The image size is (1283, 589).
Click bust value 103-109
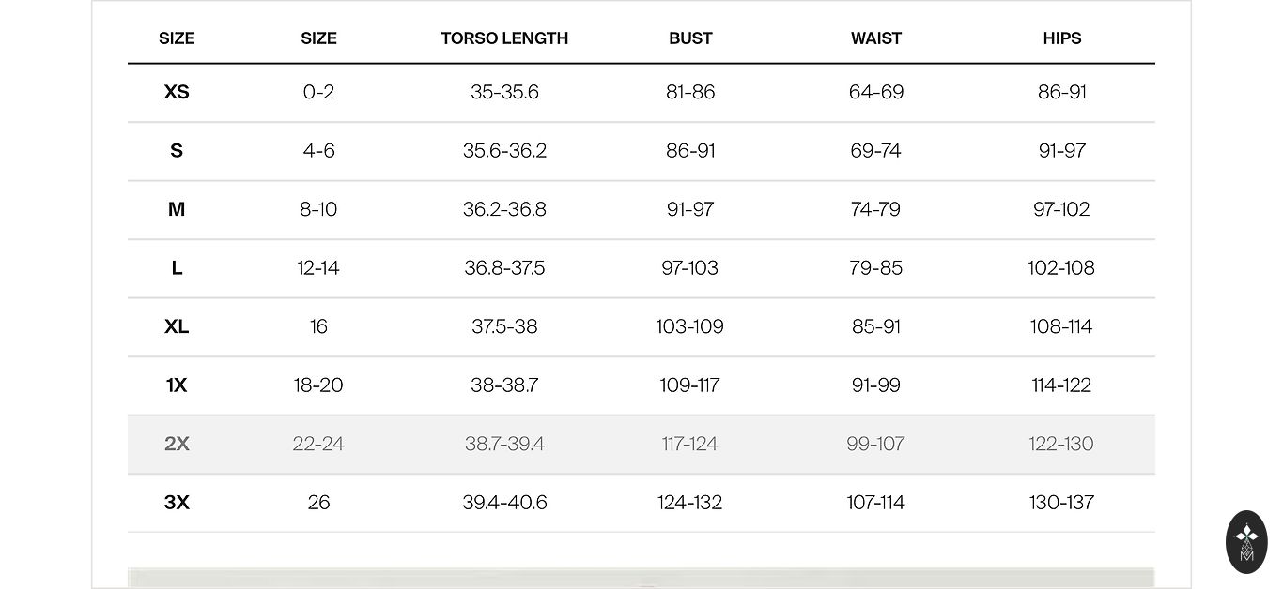click(690, 326)
